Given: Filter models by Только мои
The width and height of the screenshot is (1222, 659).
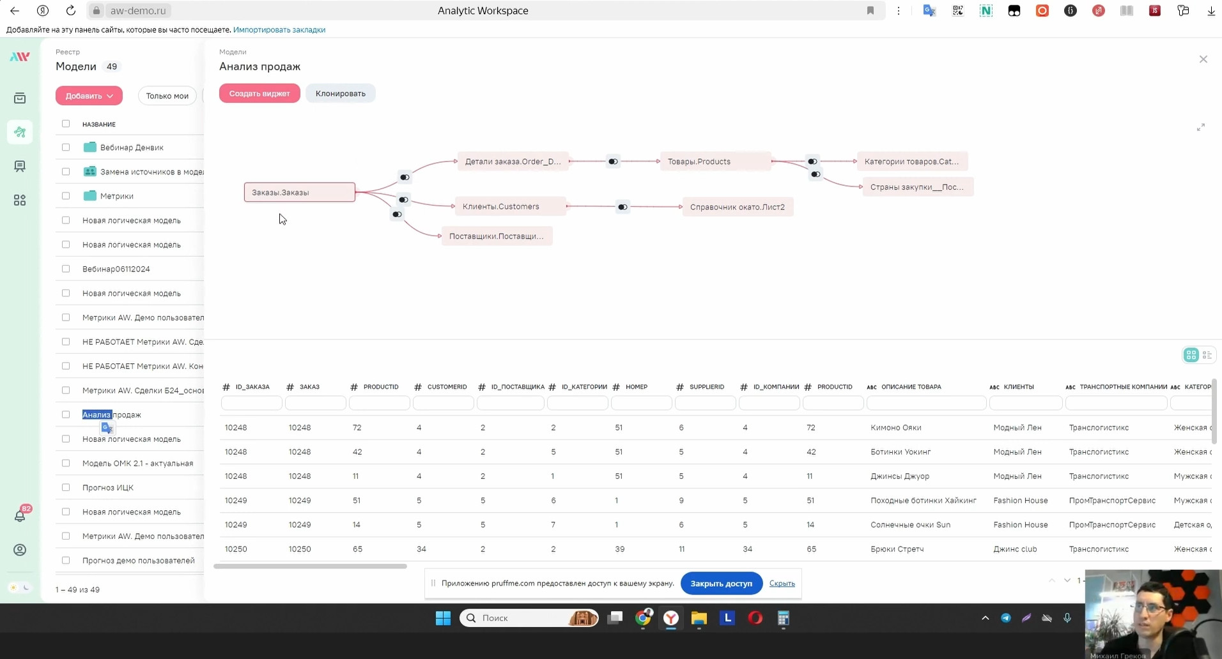Looking at the screenshot, I should coord(167,96).
